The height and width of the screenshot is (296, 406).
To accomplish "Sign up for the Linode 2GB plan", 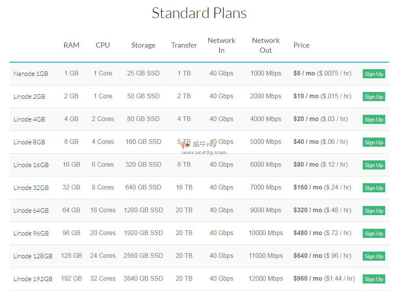I will [373, 97].
